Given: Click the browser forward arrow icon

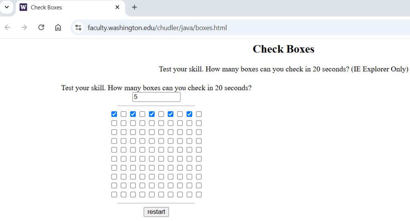Looking at the screenshot, I should [24, 28].
